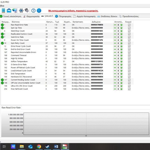Toggle the Ενεργό checkbox for Load/Unload Cycle Count
This screenshot has height=150, width=150.
pos(129,71)
